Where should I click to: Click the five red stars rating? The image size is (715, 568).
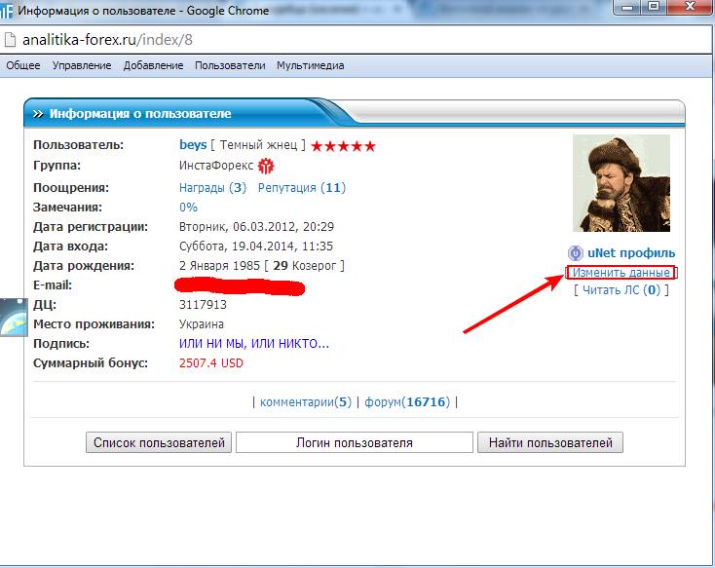pos(343,146)
